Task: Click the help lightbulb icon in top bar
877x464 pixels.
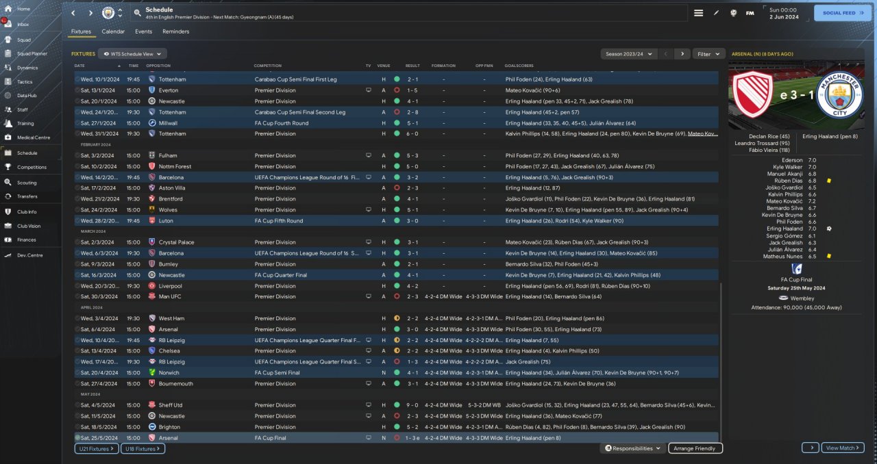Action: 733,13
